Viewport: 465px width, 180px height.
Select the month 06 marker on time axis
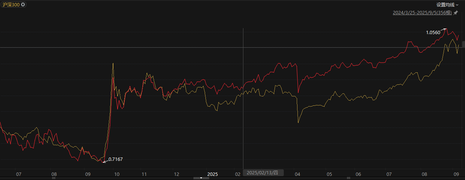click(358, 174)
